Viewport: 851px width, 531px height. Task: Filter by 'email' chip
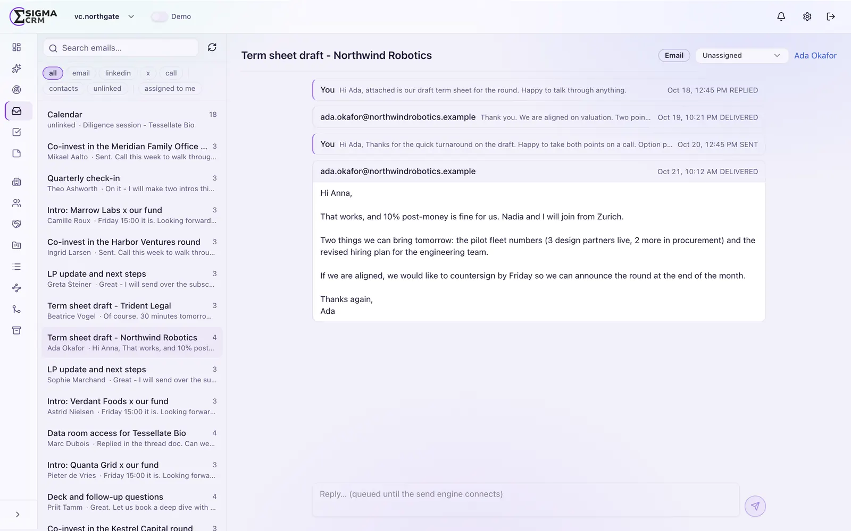click(81, 73)
